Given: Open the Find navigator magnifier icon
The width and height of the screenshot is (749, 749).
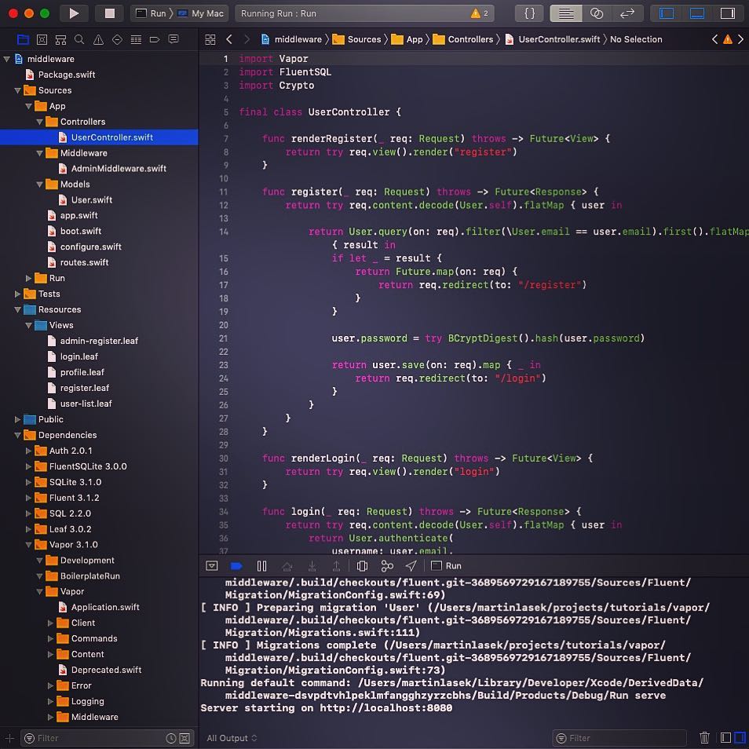Looking at the screenshot, I should (79, 39).
